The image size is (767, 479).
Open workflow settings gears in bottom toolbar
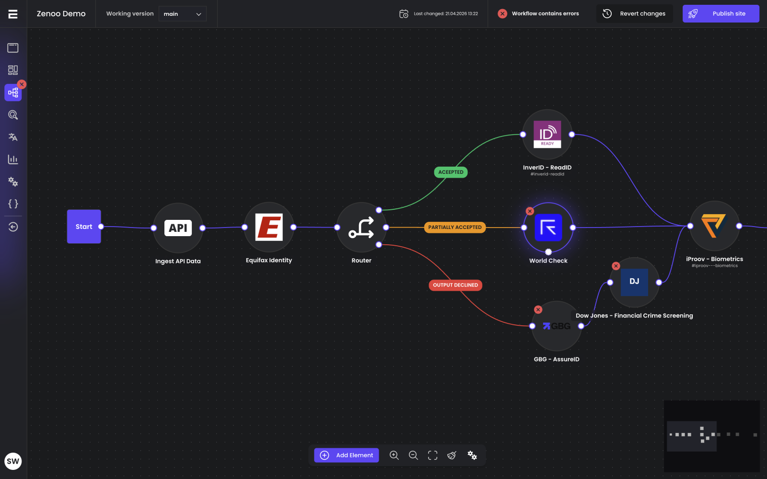click(472, 455)
